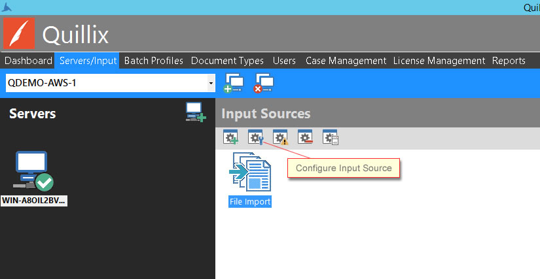Go to the Document Types tab

tap(227, 61)
